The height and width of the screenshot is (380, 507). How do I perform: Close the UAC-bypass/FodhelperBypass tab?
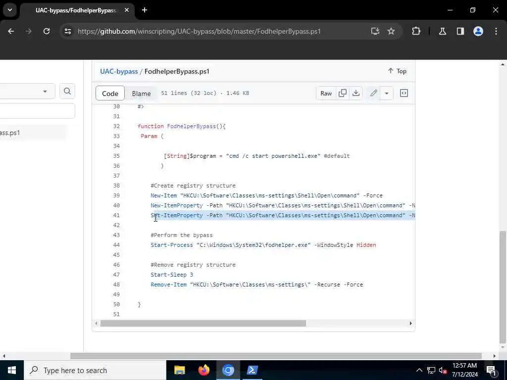[x=127, y=10]
